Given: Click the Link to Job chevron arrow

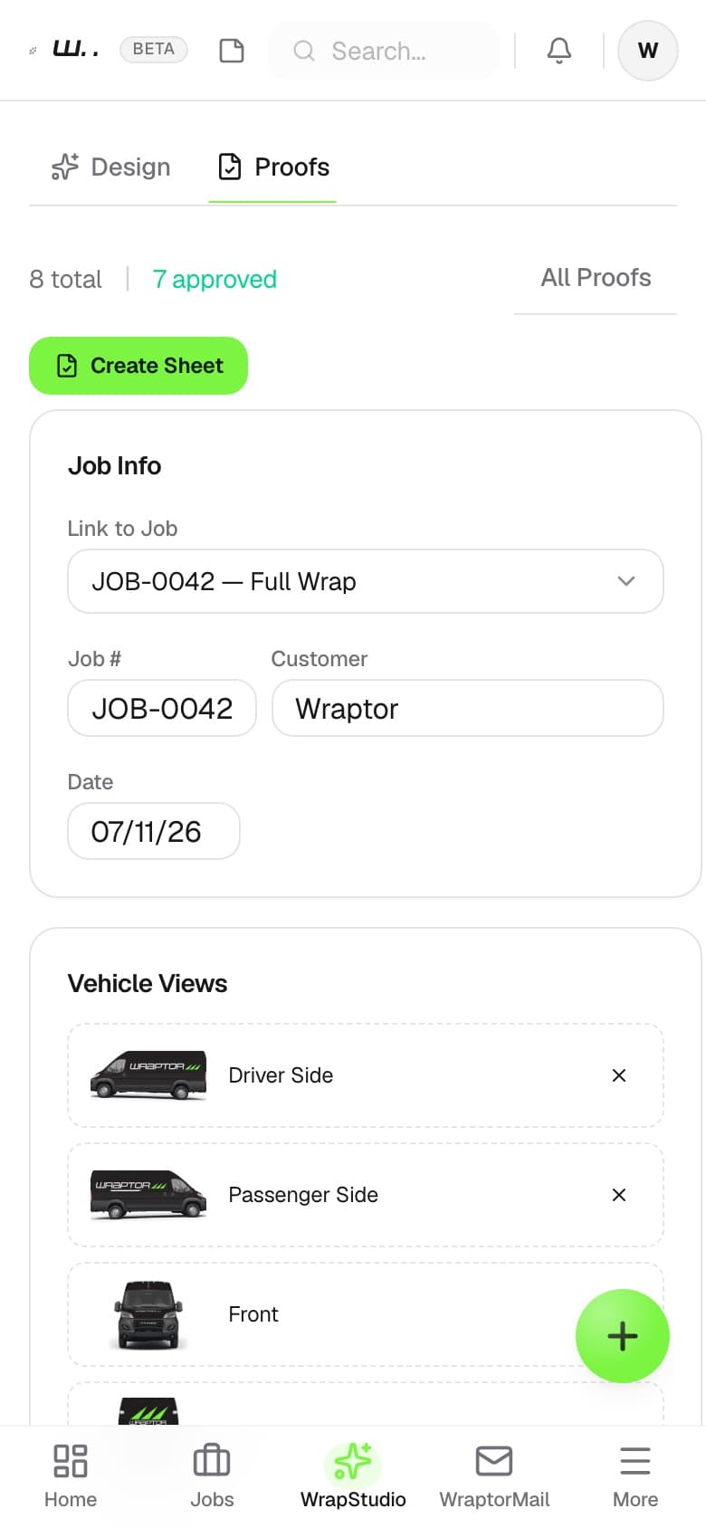Looking at the screenshot, I should pyautogui.click(x=626, y=581).
